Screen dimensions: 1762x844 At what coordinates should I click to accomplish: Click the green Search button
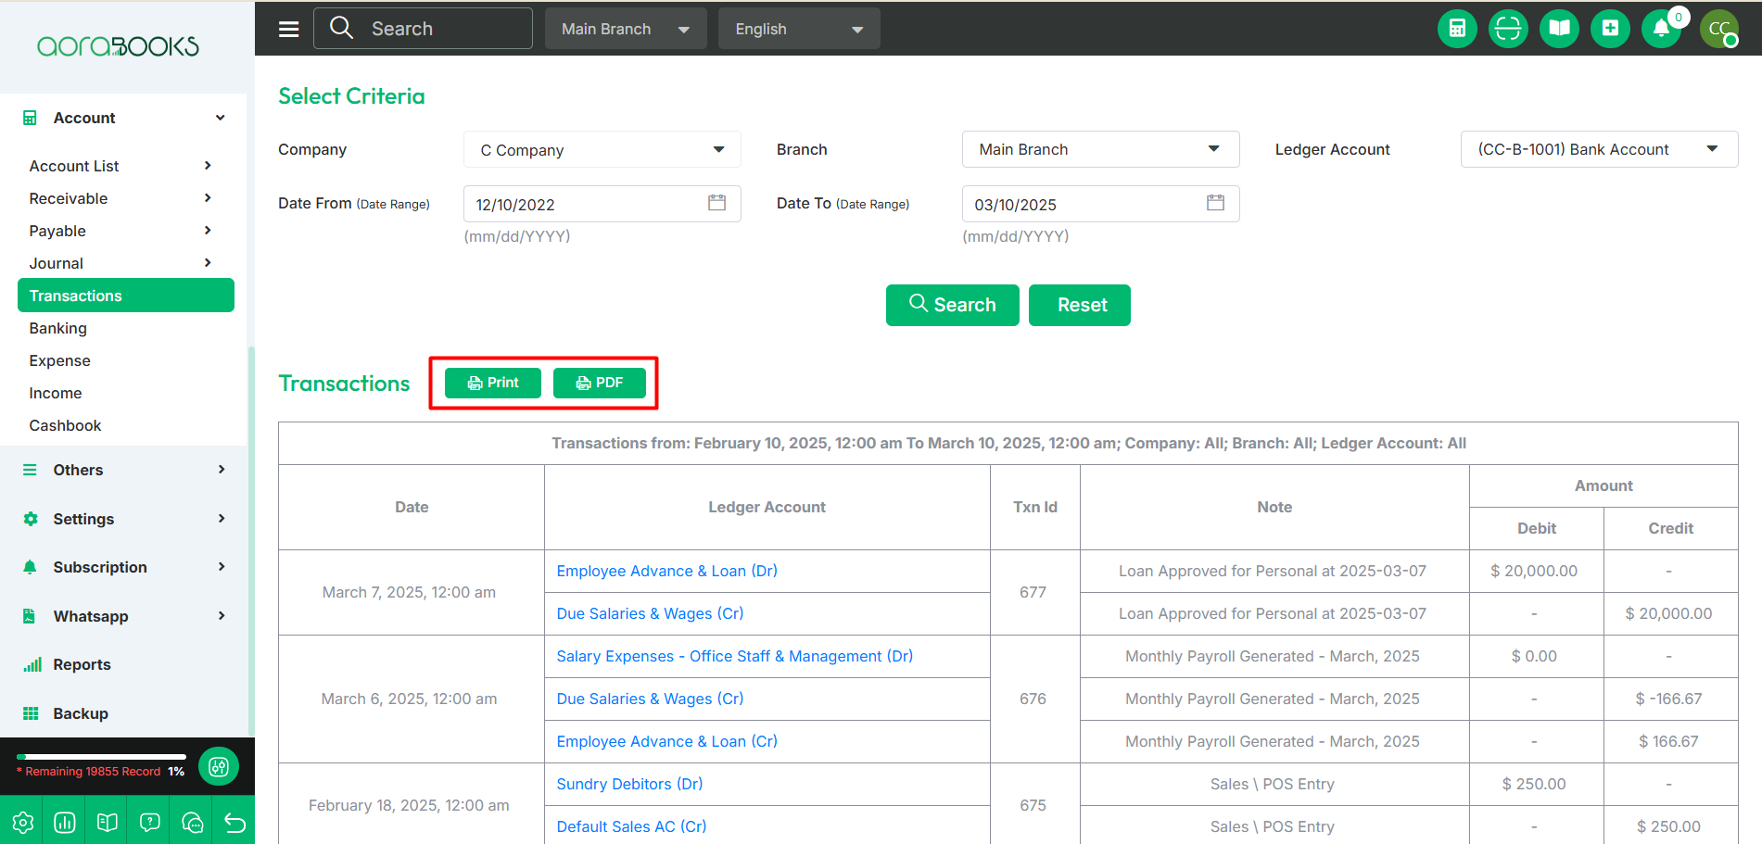tap(953, 305)
